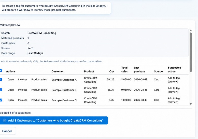View Product sales for Example Customer B
The width and height of the screenshot is (198, 139).
(39, 90)
